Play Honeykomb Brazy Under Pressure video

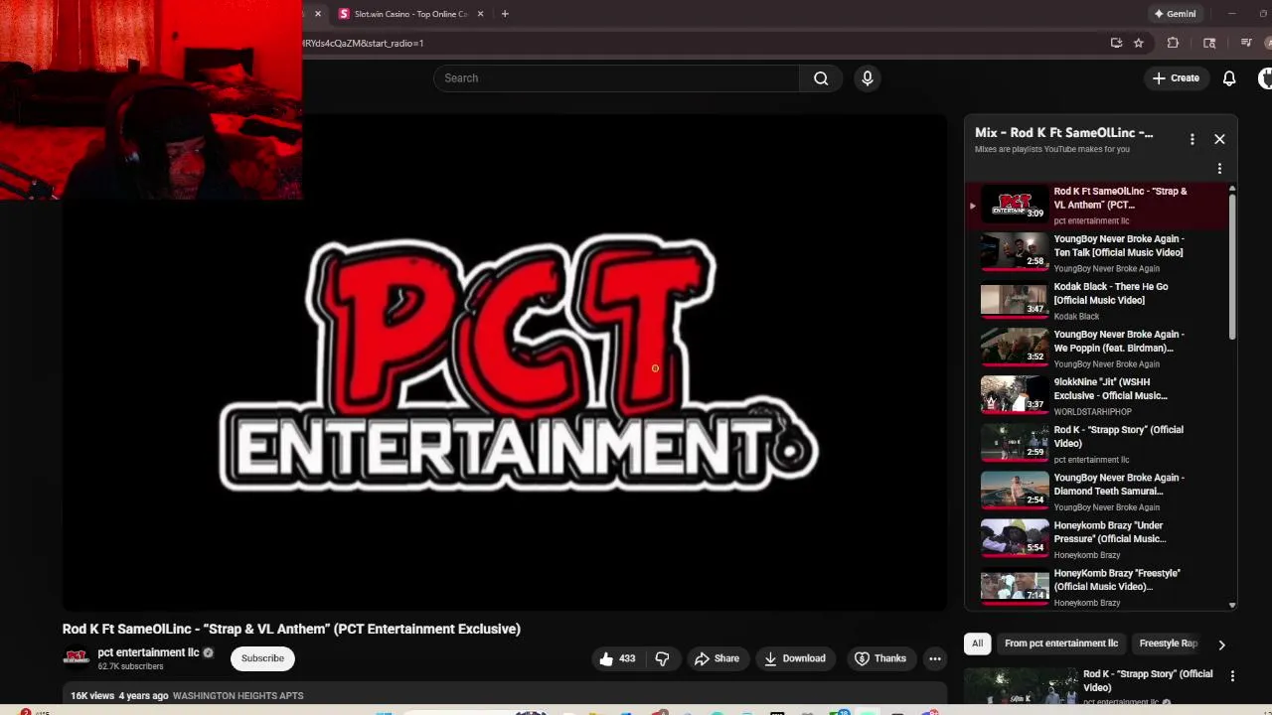[1097, 539]
